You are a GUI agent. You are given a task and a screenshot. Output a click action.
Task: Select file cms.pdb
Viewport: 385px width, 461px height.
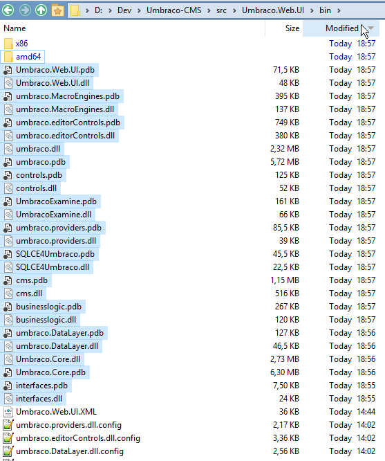click(32, 280)
